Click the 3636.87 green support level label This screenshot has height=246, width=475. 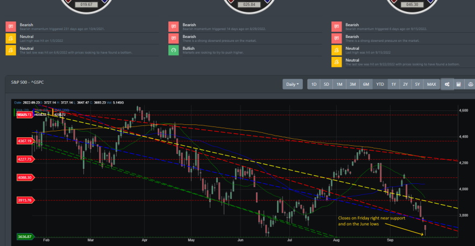(x=25, y=237)
